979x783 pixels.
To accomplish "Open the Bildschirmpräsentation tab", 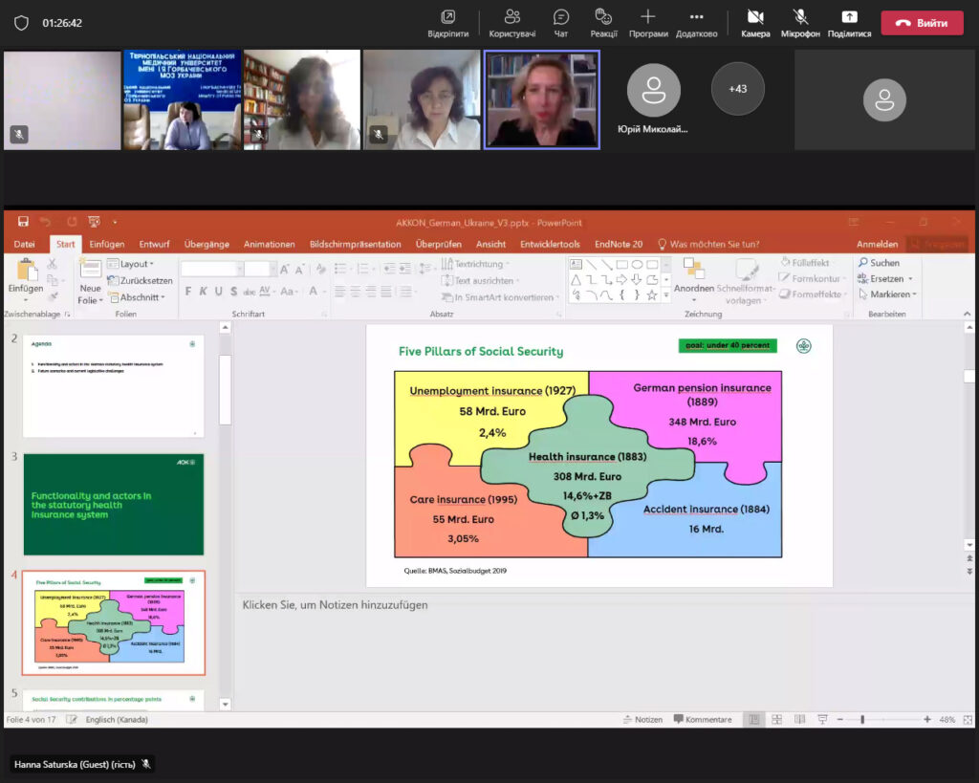I will tap(355, 244).
